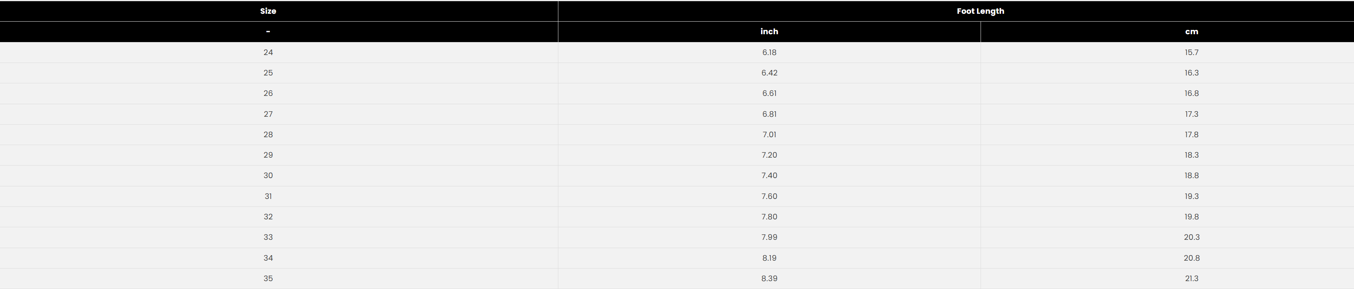Click the Size column header
The width and height of the screenshot is (1354, 289).
coord(268,11)
